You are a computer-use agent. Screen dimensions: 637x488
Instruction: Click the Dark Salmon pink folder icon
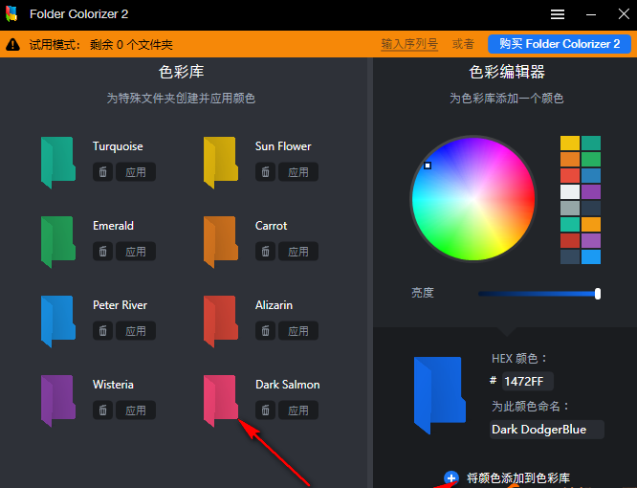point(221,401)
